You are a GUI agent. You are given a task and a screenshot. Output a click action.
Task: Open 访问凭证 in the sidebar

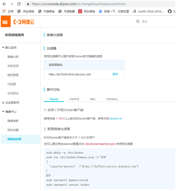tap(13, 93)
